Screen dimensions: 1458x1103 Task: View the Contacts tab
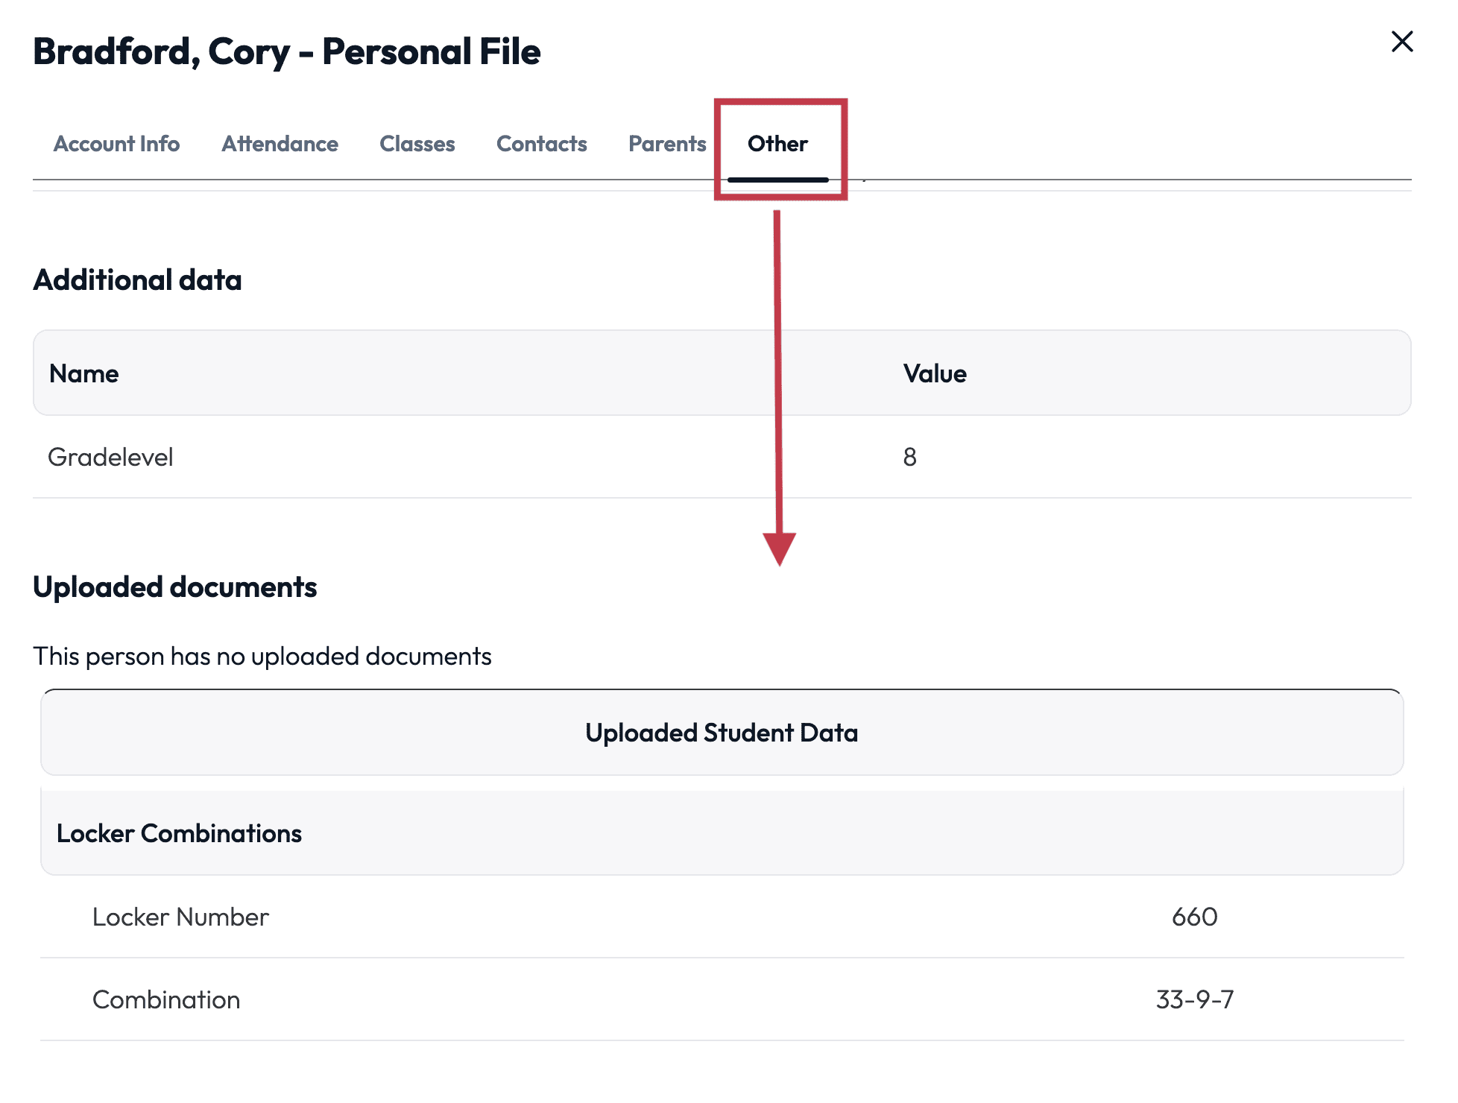[541, 144]
